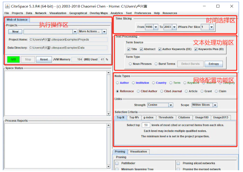Click the Stop button
Image resolution: width=243 pixels, height=172 pixels.
28,60
